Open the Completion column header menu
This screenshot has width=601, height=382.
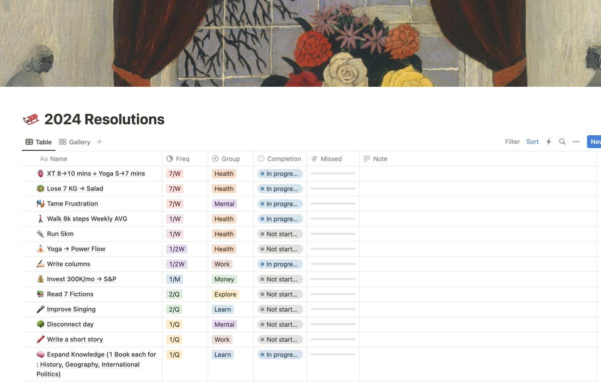coord(280,159)
